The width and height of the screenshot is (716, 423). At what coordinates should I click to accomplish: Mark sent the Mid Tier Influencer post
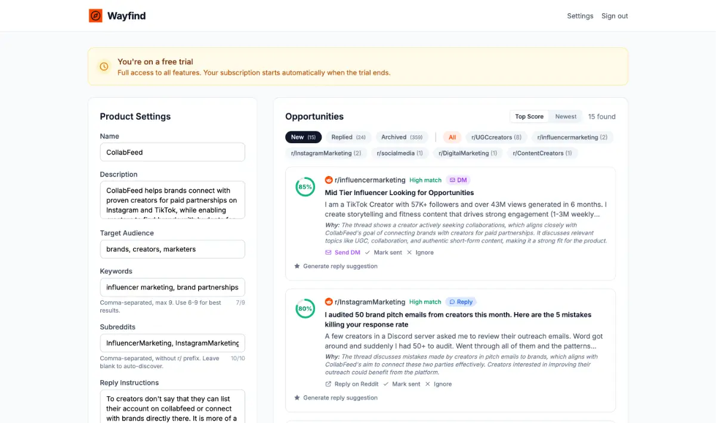click(384, 252)
